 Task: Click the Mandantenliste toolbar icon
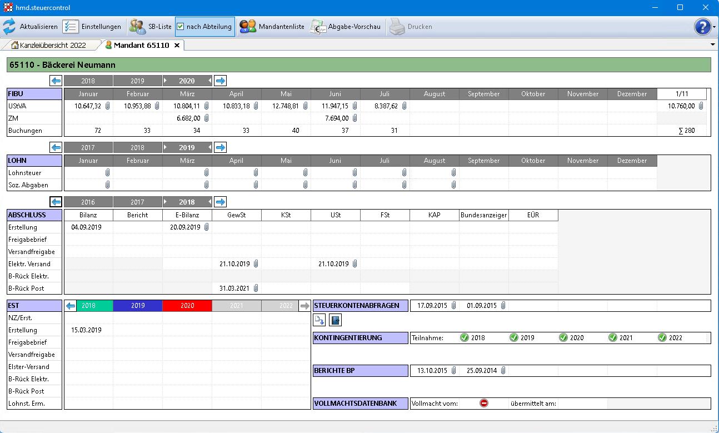247,26
